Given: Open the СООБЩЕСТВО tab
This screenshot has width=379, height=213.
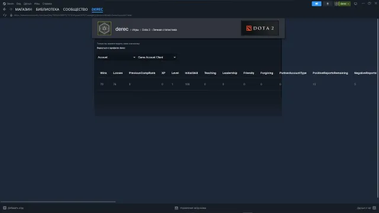Looking at the screenshot, I should pyautogui.click(x=75, y=9).
